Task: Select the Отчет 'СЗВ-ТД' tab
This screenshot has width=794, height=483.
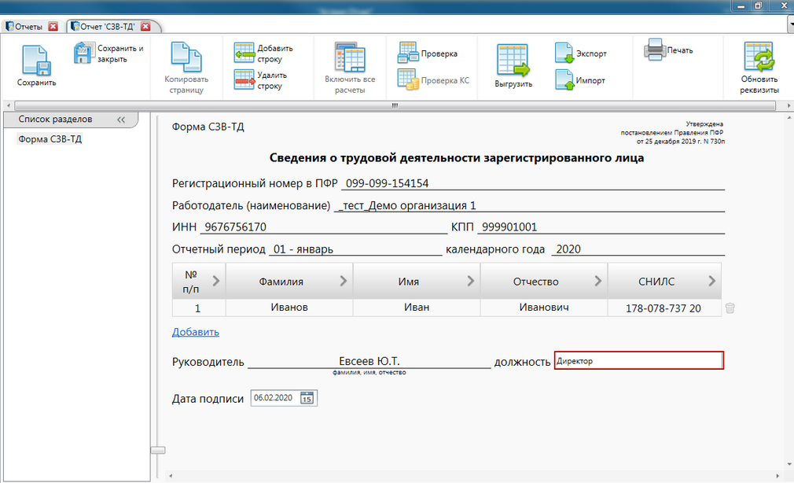Action: [108, 27]
